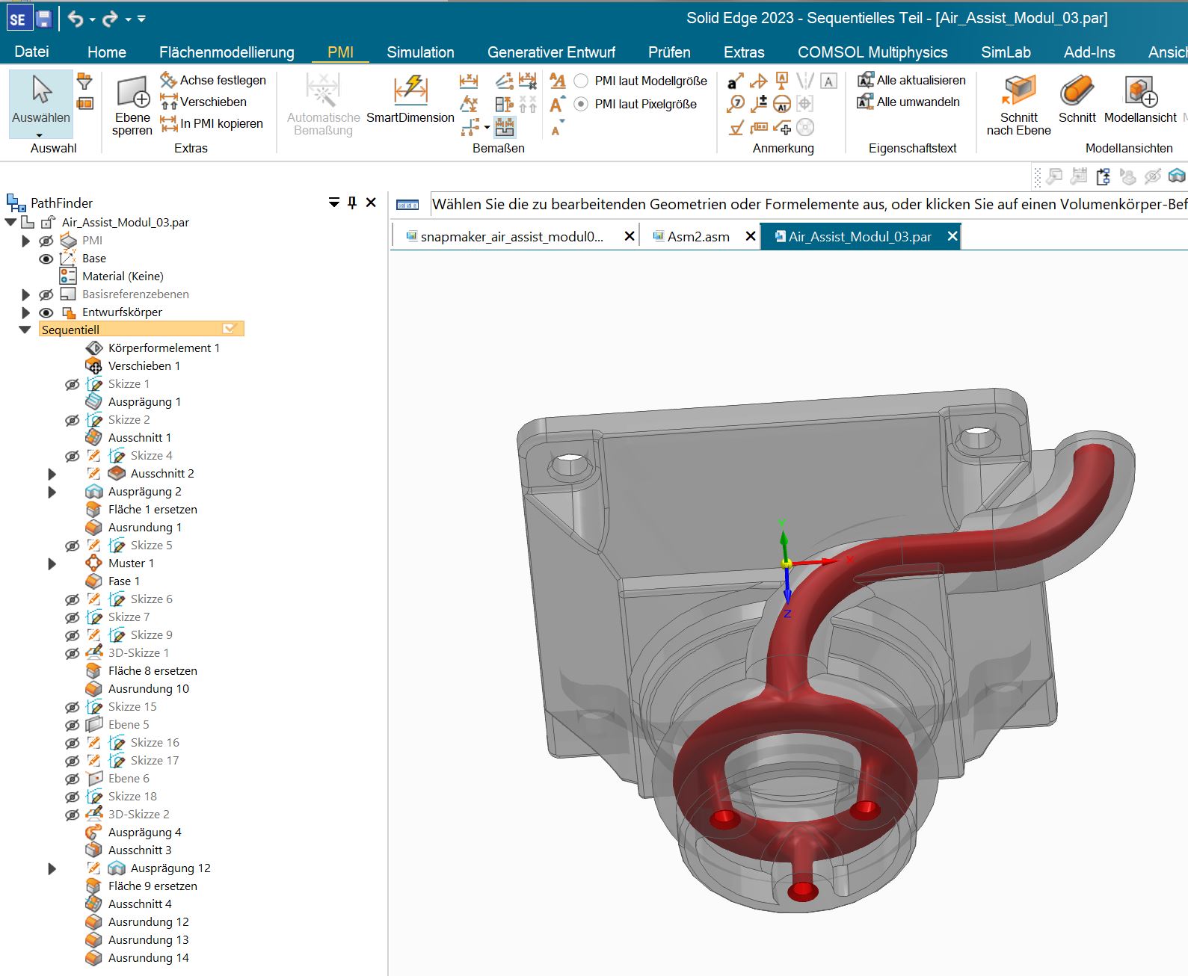The height and width of the screenshot is (976, 1188).
Task: Expand the Muster 1 feature node
Action: click(52, 563)
